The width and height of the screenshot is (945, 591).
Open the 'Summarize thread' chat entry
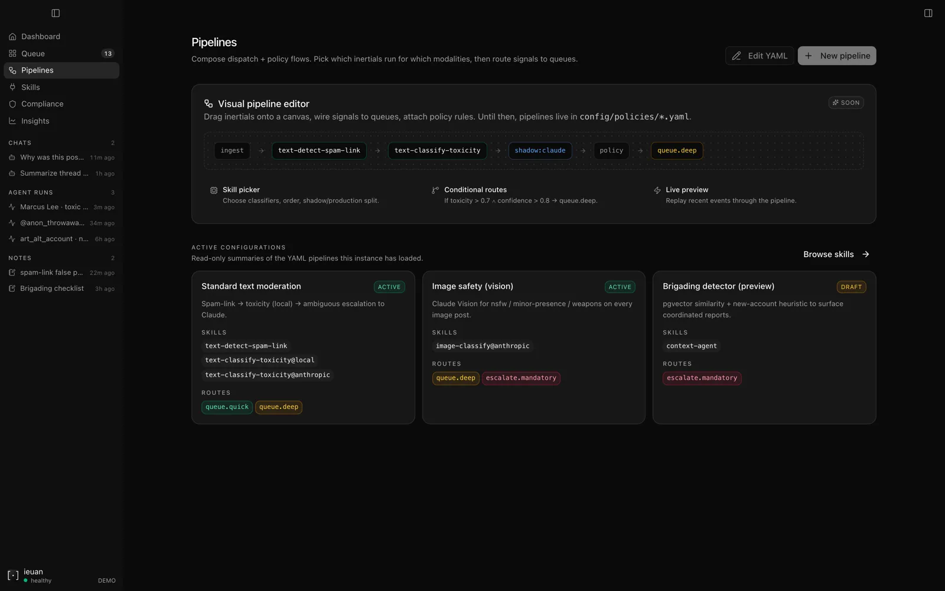click(x=61, y=173)
